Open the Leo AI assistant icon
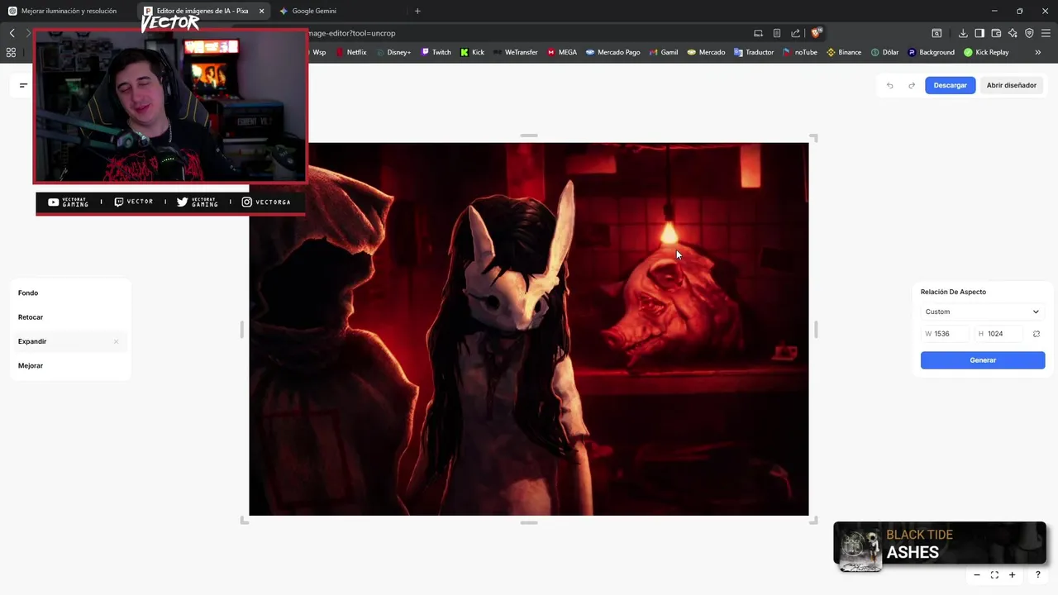The width and height of the screenshot is (1058, 595). point(1013,33)
